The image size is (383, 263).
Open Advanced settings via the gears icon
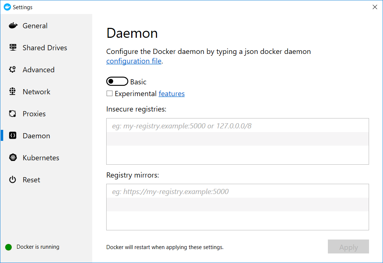point(12,69)
